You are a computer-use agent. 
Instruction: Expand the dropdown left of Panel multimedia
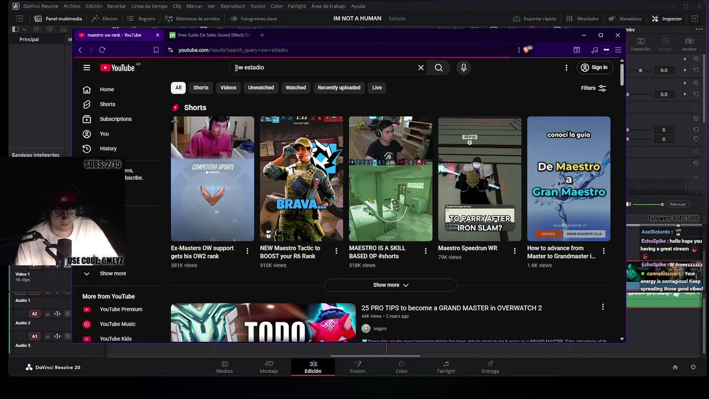pyautogui.click(x=20, y=18)
